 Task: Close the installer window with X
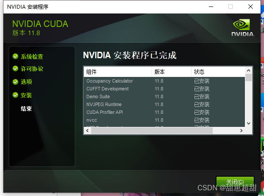[251, 7]
